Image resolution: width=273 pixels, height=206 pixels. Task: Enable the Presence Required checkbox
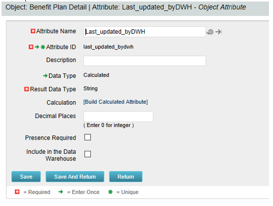click(88, 137)
